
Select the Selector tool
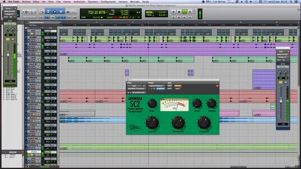(55, 12)
